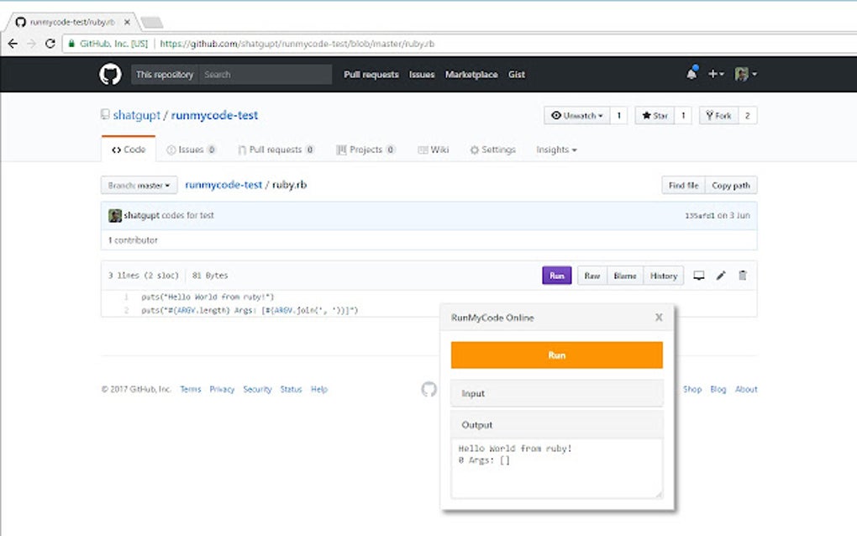Delete the file using the trash icon
857x536 pixels.
coord(743,275)
